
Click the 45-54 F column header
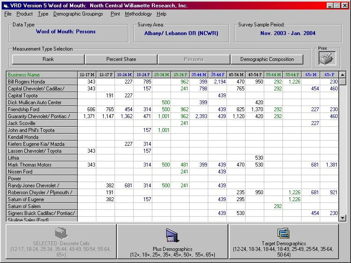255,75
